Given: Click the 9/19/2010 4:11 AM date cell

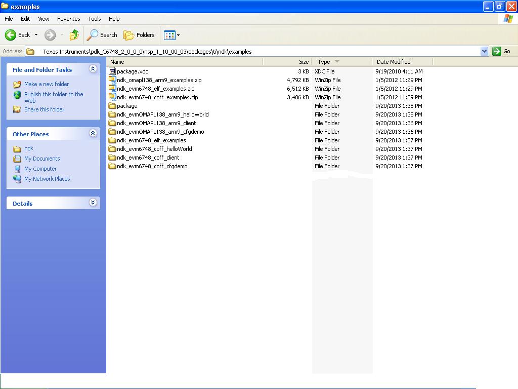Looking at the screenshot, I should pos(399,71).
